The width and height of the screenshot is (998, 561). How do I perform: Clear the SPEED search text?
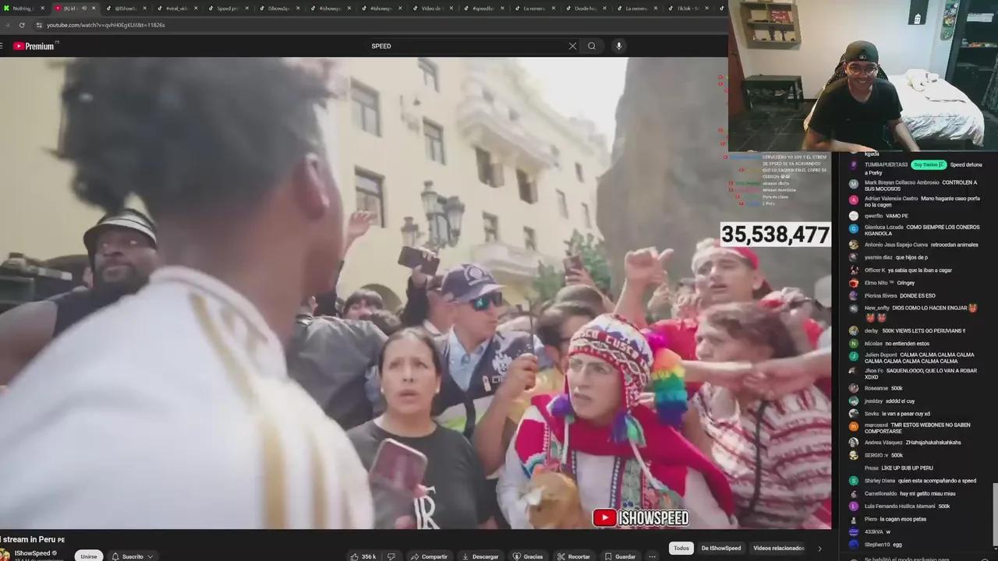pos(572,46)
